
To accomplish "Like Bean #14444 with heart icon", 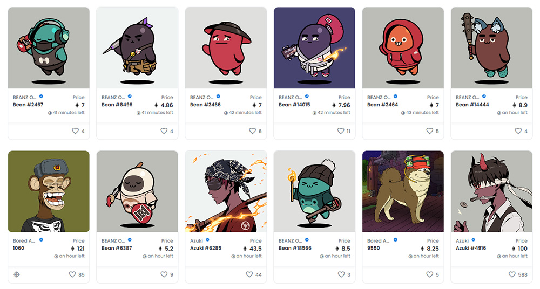I will click(x=518, y=130).
